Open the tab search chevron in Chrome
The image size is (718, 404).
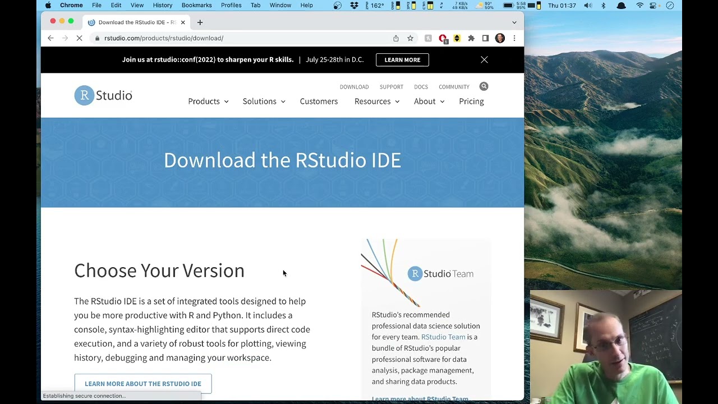click(514, 22)
